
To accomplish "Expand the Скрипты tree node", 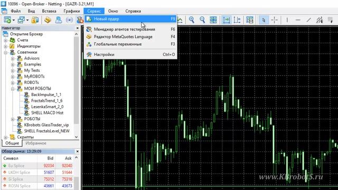I will (6, 137).
